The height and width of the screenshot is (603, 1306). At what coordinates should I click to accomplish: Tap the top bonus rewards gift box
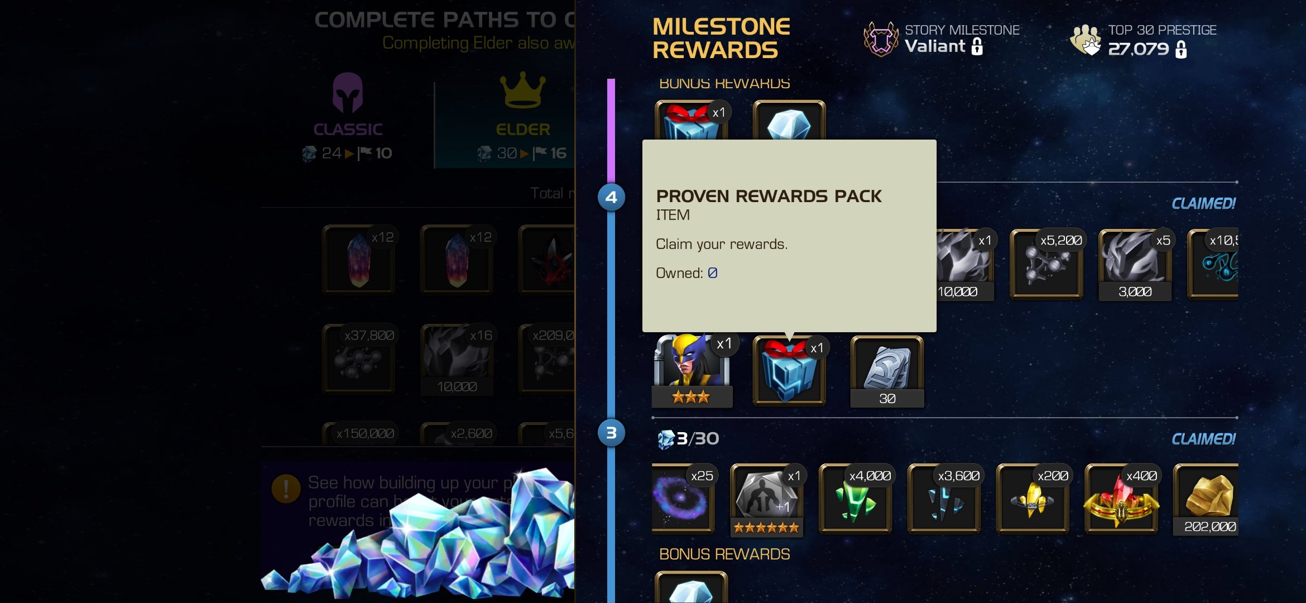point(692,120)
